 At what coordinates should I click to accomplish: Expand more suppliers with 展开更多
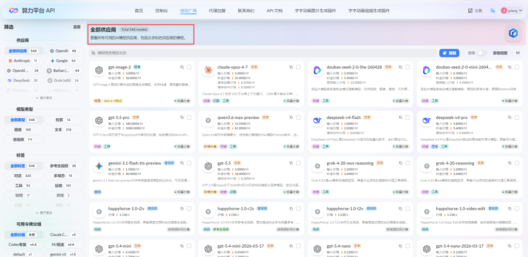click(x=44, y=98)
